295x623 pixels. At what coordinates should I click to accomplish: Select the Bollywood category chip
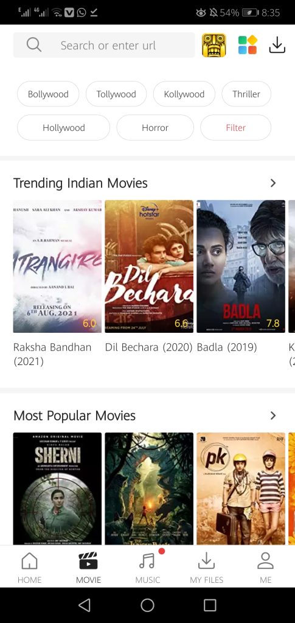pos(48,94)
